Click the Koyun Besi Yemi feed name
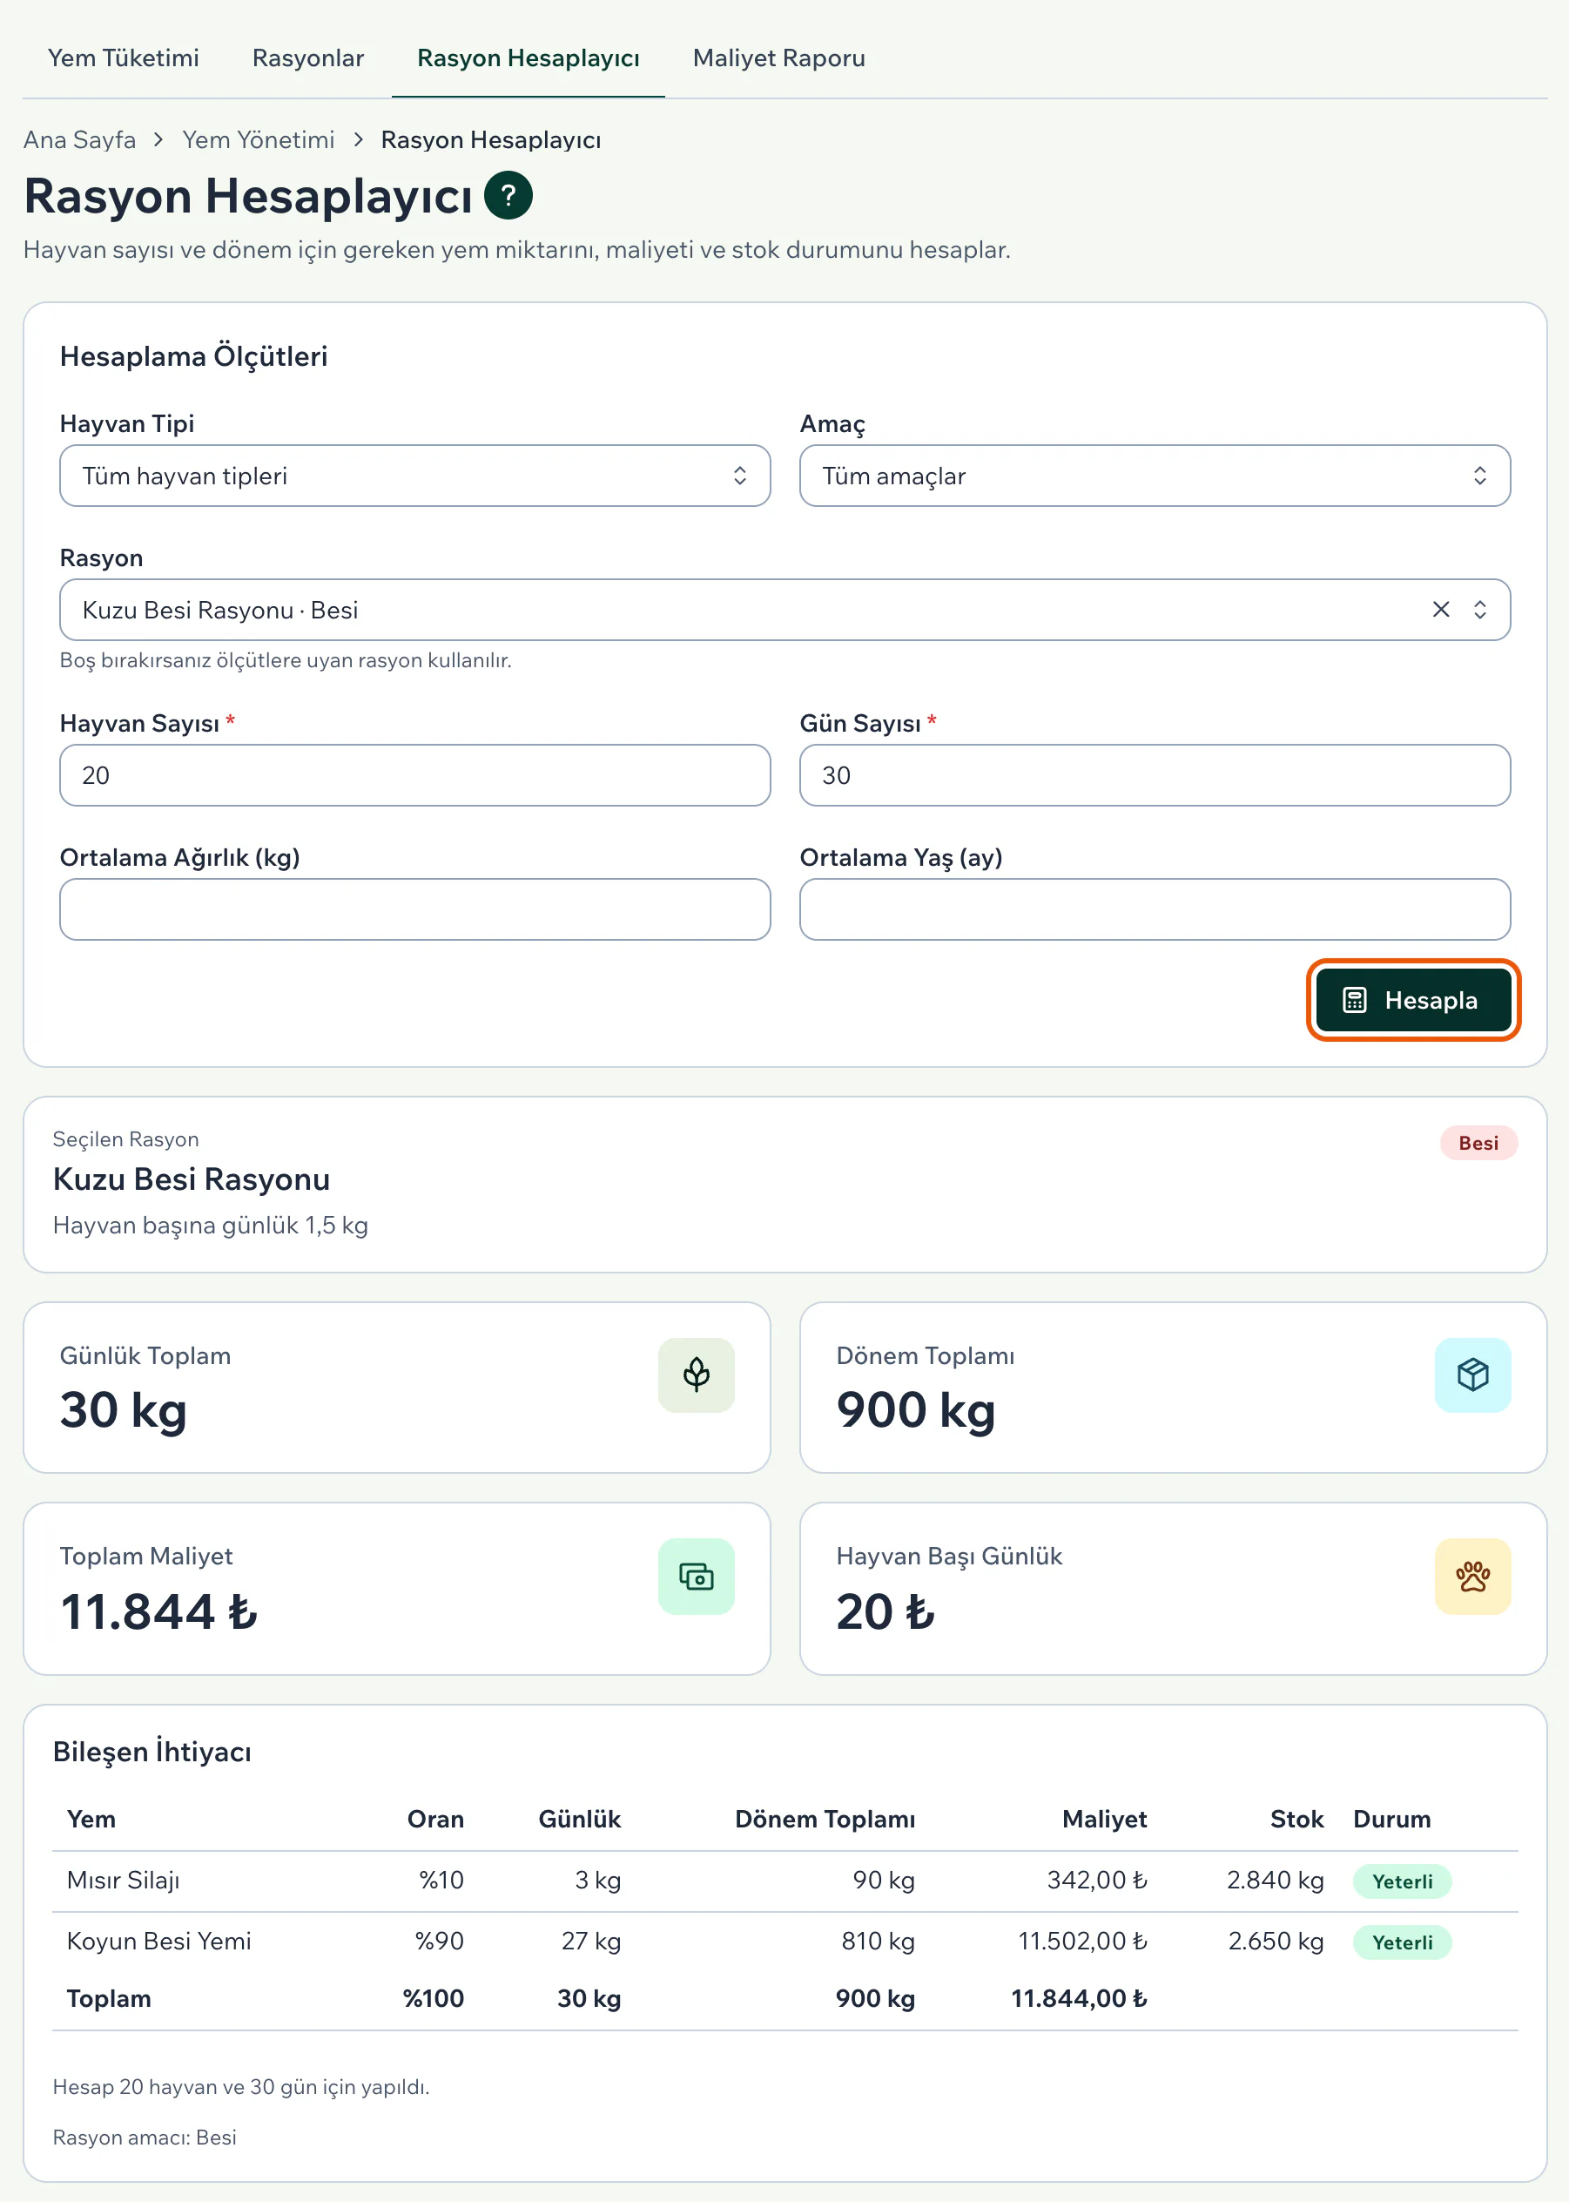The height and width of the screenshot is (2202, 1569). [159, 1941]
